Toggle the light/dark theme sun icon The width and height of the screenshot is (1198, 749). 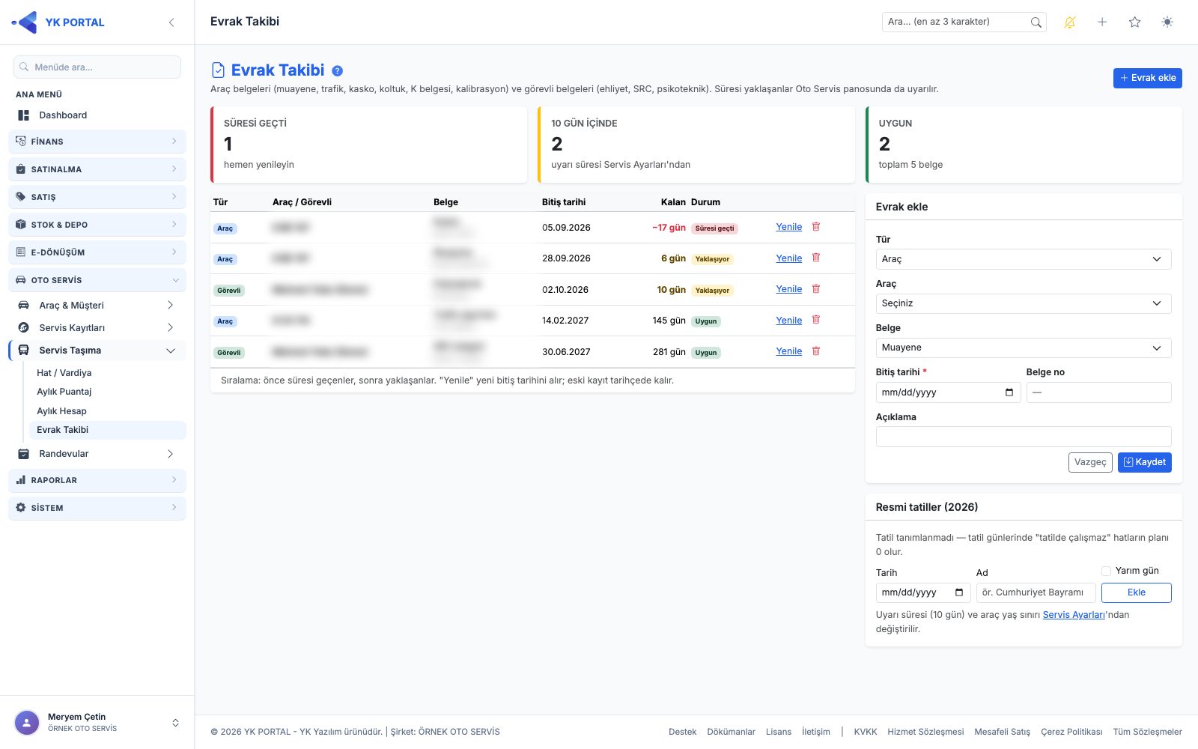tap(1167, 22)
